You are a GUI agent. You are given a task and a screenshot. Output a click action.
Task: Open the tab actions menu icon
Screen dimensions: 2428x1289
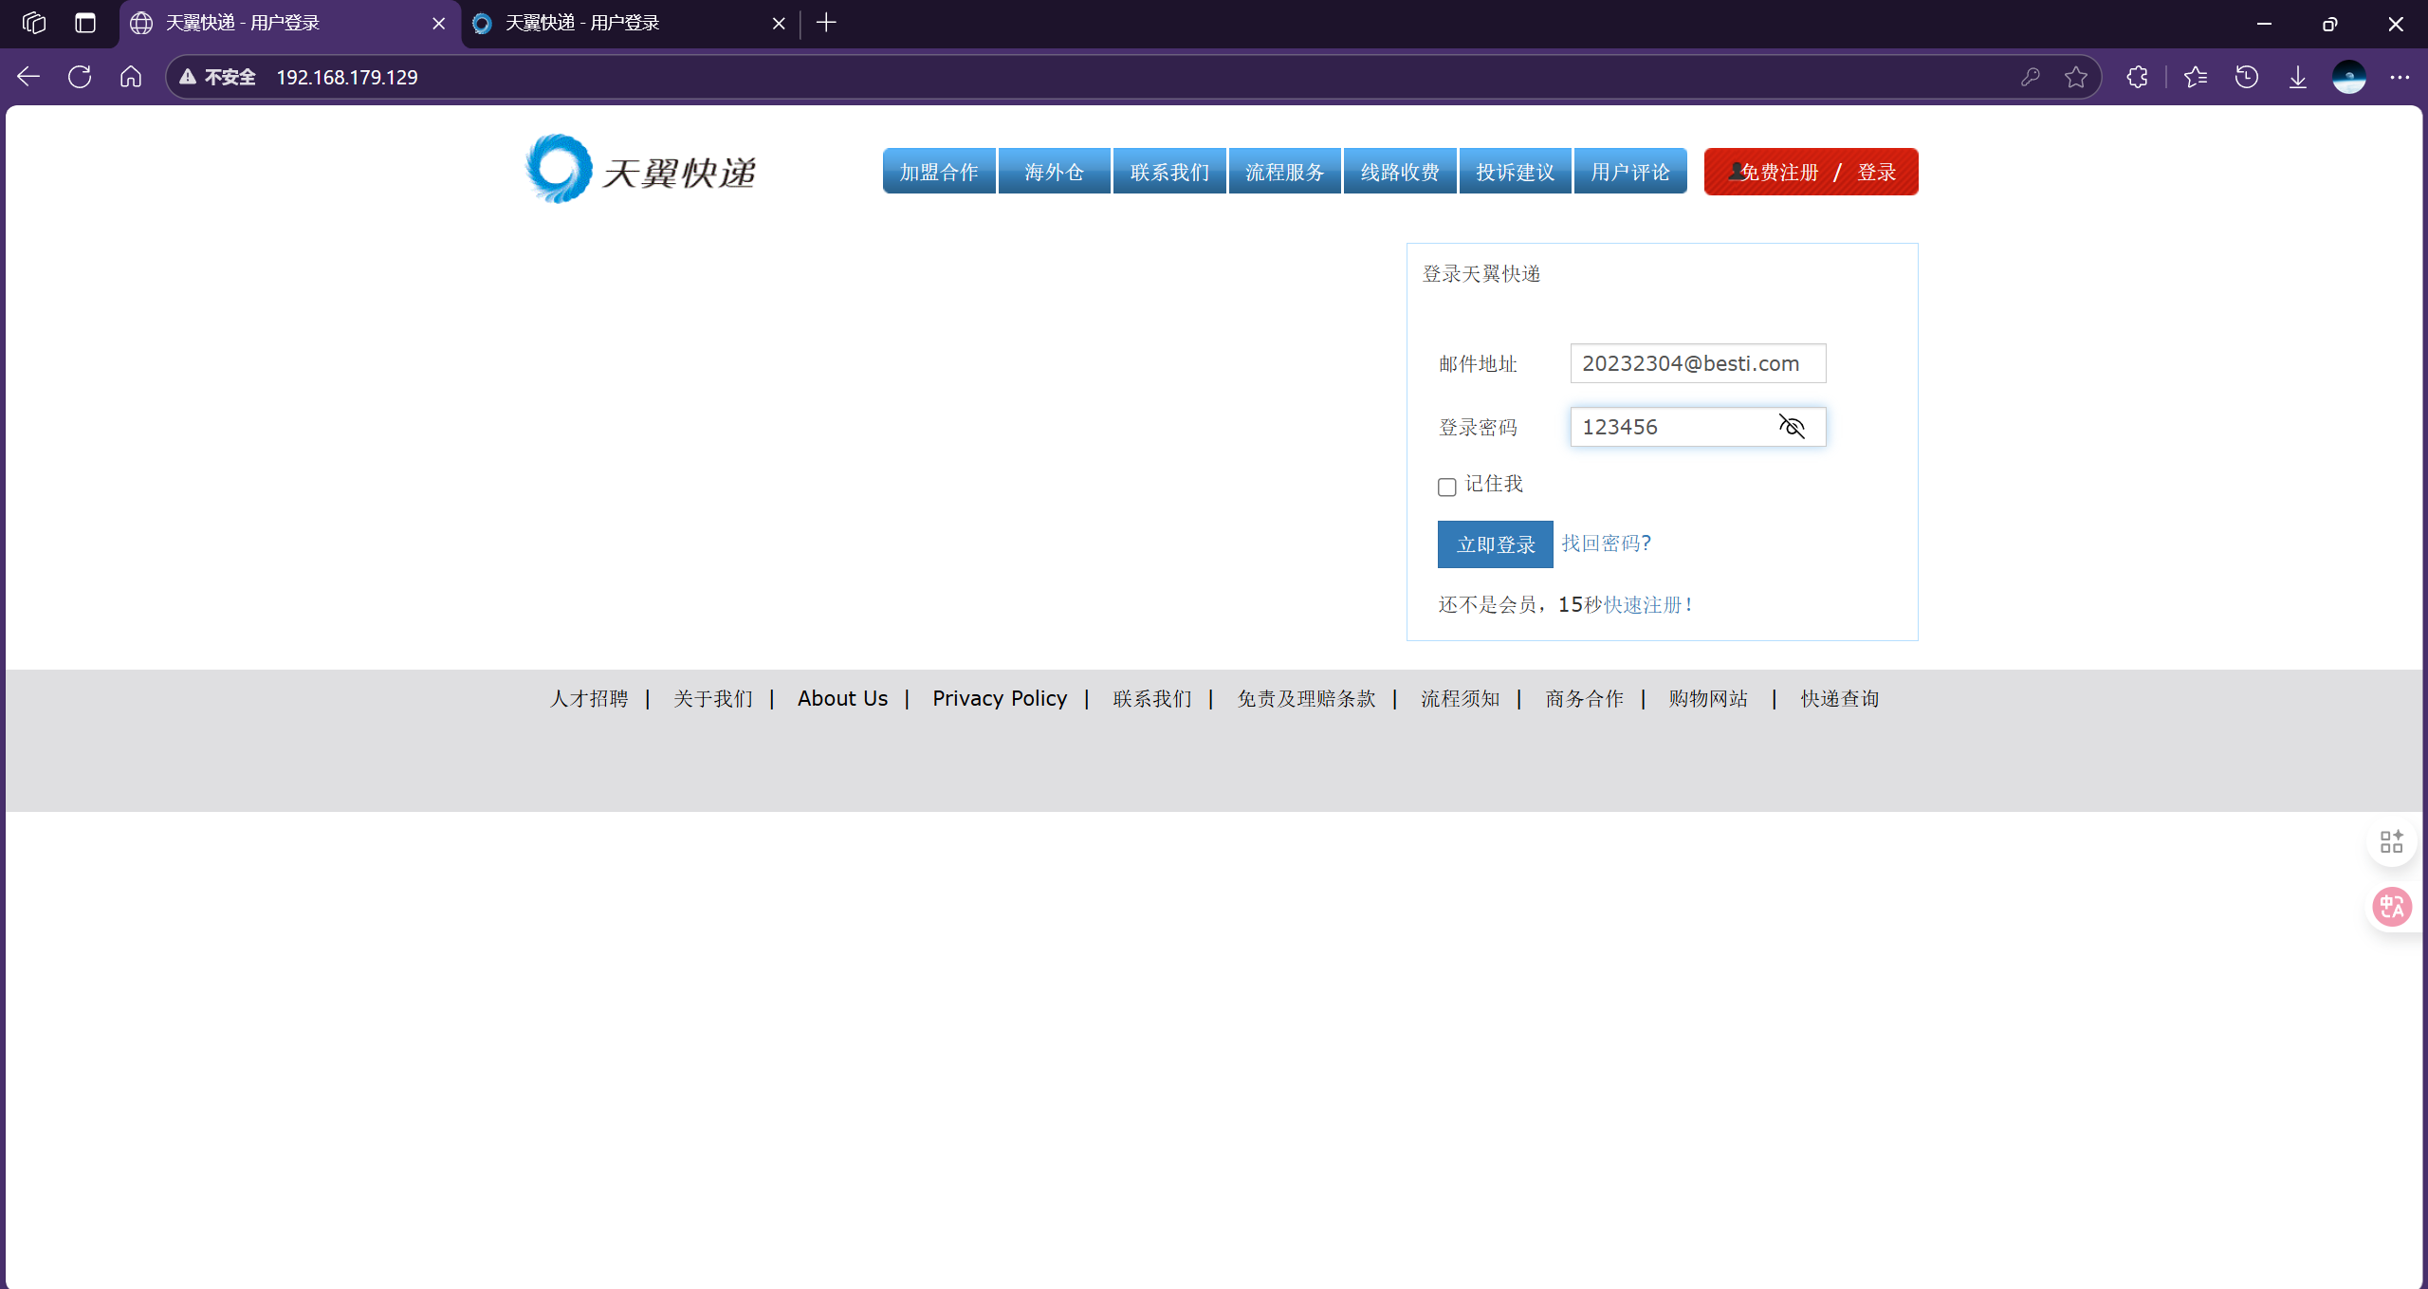pyautogui.click(x=85, y=23)
